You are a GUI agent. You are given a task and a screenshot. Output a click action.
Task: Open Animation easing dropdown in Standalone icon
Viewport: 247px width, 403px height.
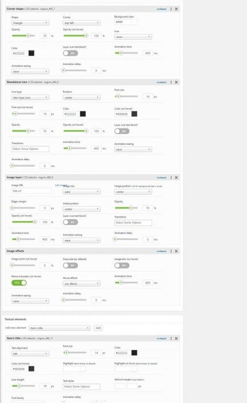tap(133, 149)
